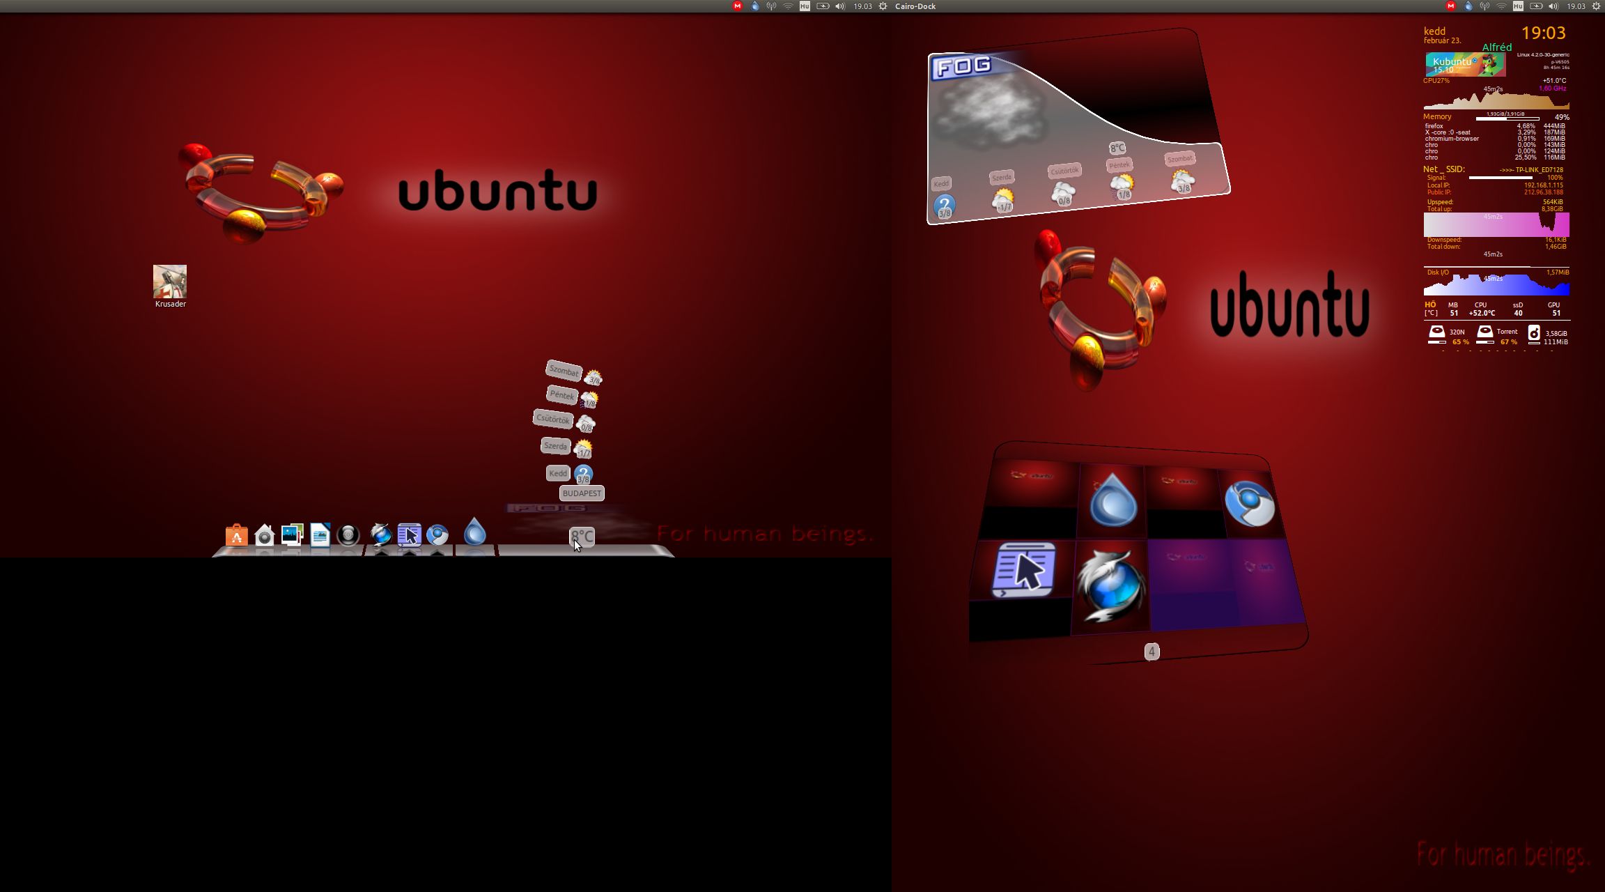The image size is (1605, 892).
Task: Click the 'Szombat' label in dock sub-dock
Action: click(564, 371)
